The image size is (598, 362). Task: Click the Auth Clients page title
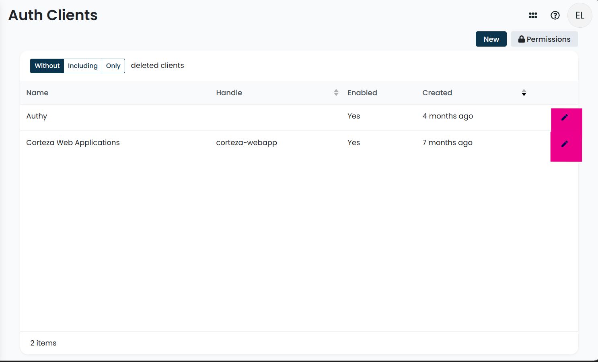tap(53, 15)
